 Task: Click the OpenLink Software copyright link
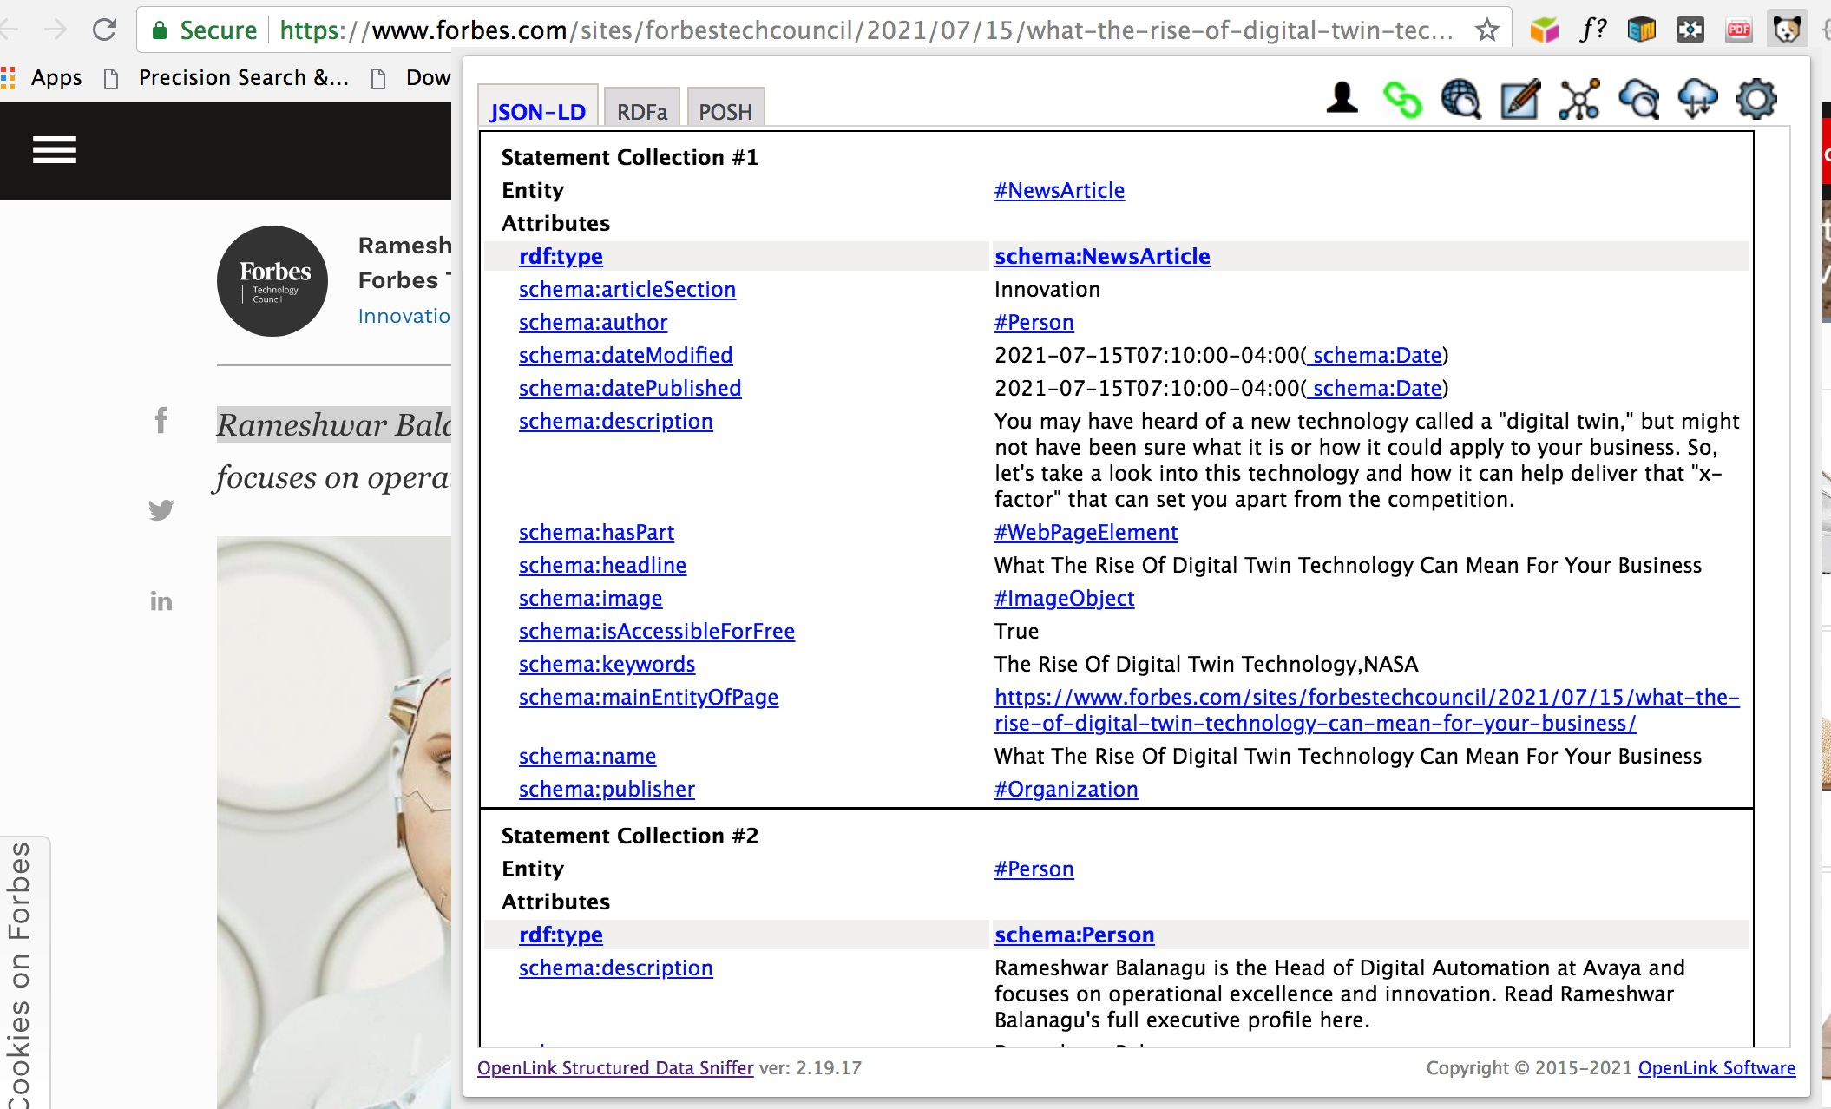[1716, 1068]
